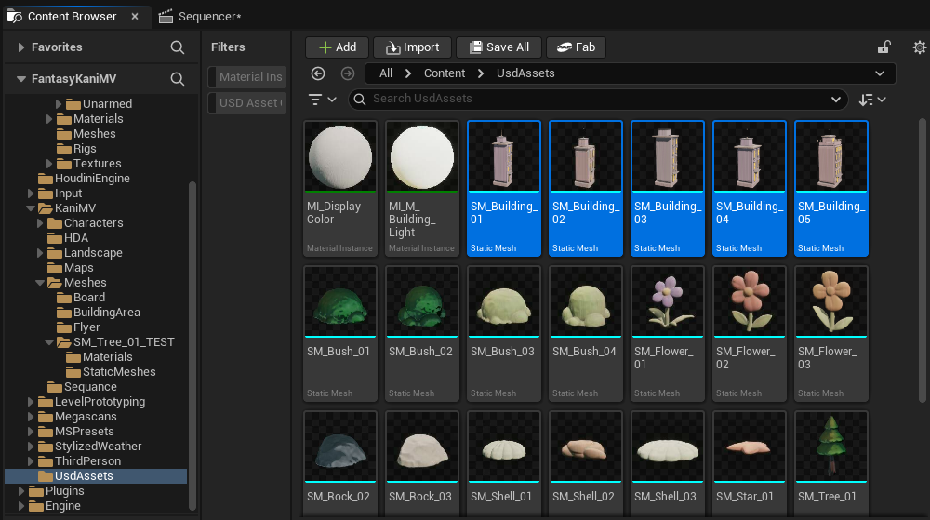The height and width of the screenshot is (520, 930).
Task: Select the HDA folder
Action: point(68,238)
